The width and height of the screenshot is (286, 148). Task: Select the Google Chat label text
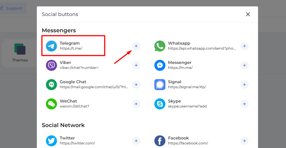tap(73, 82)
